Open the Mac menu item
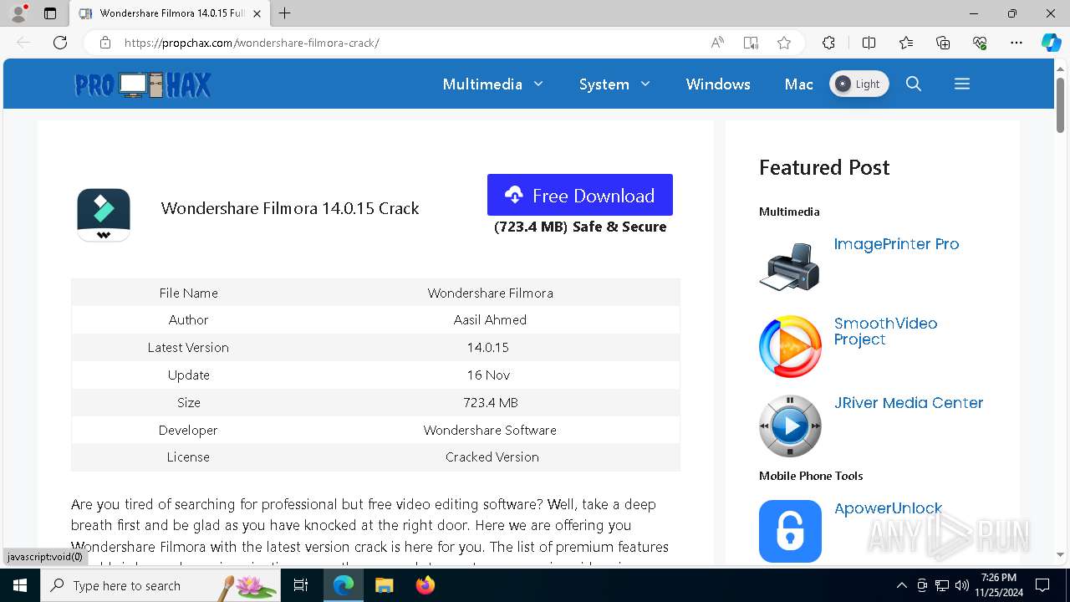1070x602 pixels. click(798, 84)
